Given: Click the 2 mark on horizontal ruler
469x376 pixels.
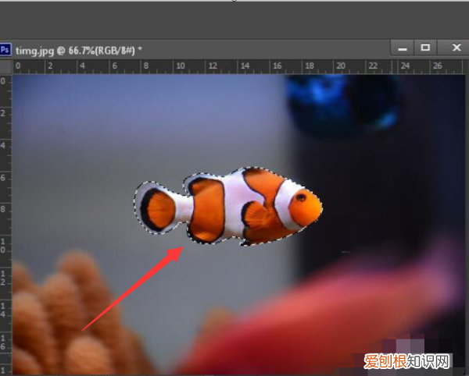Looking at the screenshot, I should [x=48, y=67].
